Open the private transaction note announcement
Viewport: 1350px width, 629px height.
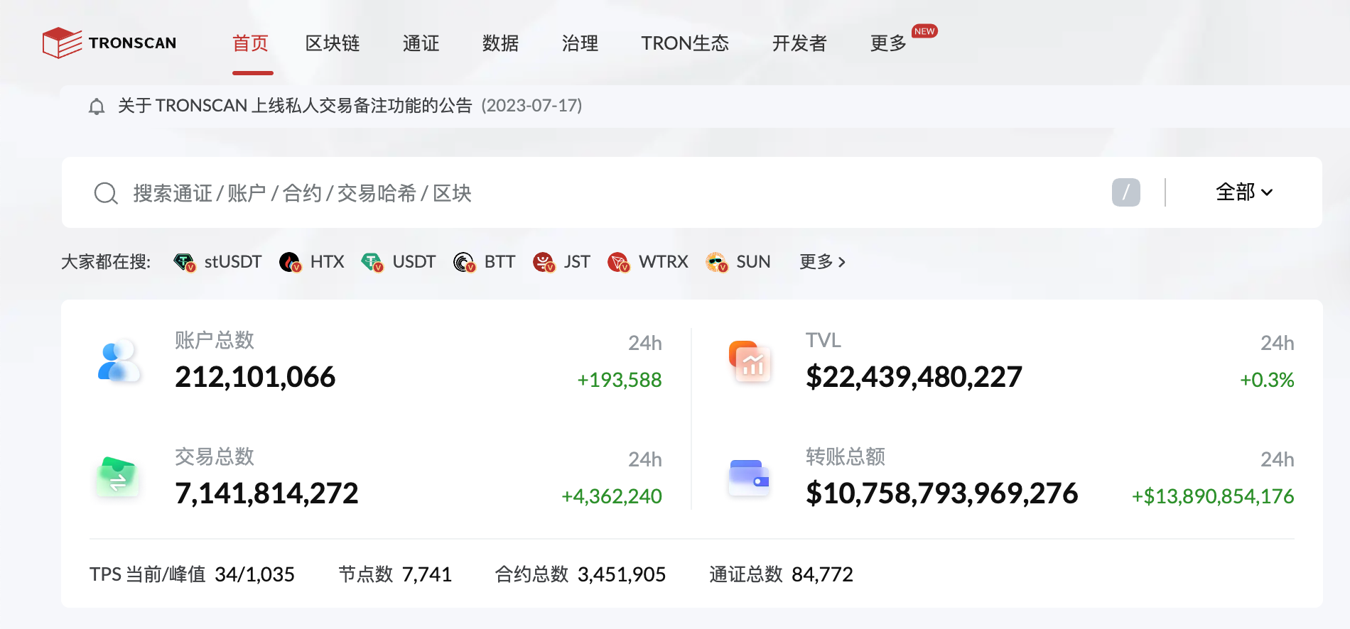click(x=295, y=106)
